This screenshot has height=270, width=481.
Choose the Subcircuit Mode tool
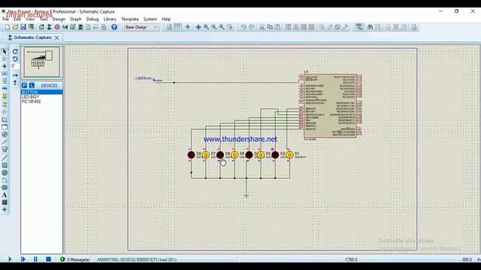[x=5, y=96]
